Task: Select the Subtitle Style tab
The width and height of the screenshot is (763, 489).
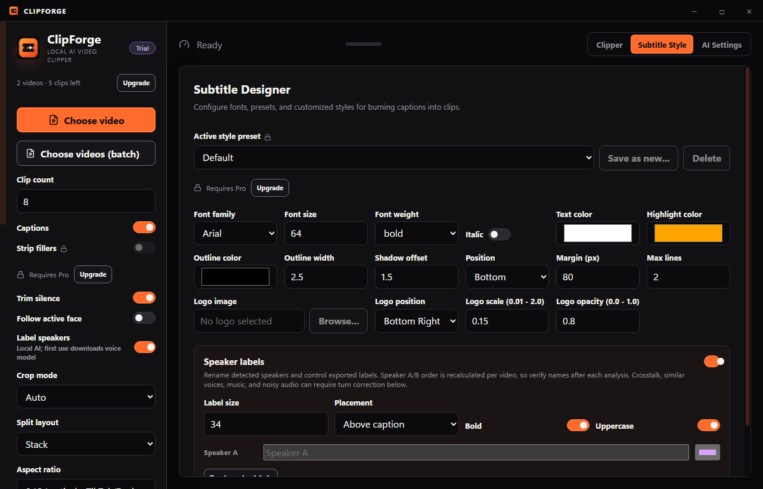Action: pyautogui.click(x=662, y=45)
